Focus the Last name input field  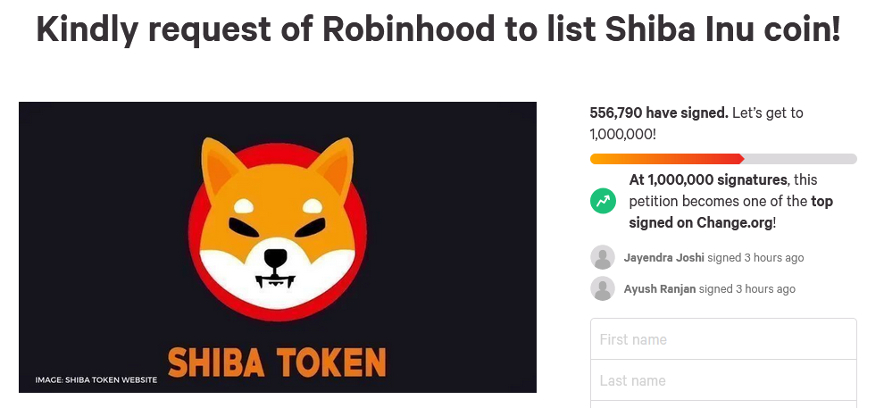(723, 380)
